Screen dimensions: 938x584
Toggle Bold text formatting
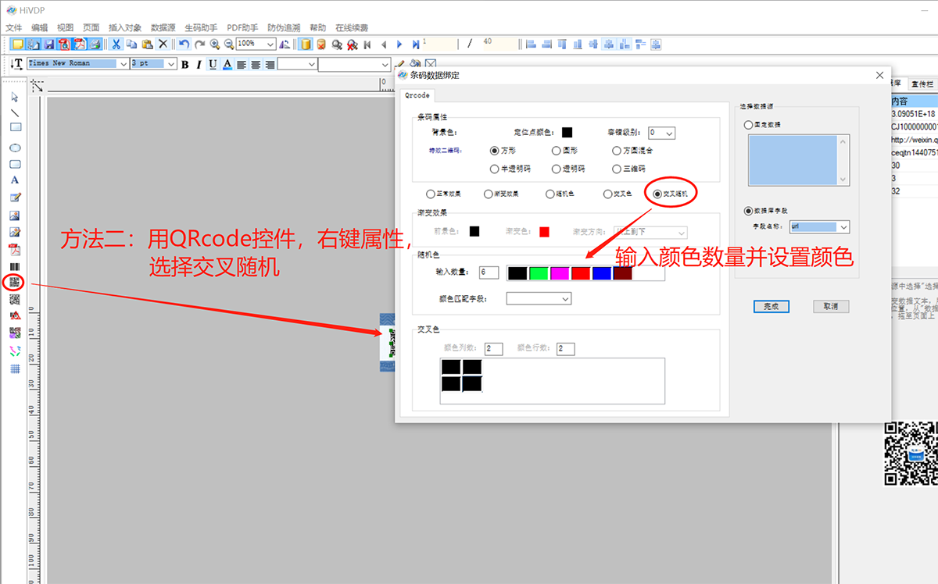[185, 64]
